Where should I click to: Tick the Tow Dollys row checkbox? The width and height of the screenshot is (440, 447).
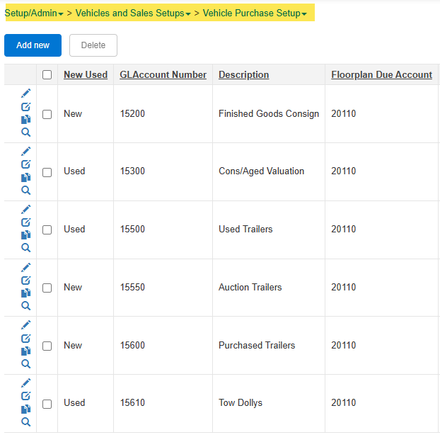pyautogui.click(x=47, y=404)
